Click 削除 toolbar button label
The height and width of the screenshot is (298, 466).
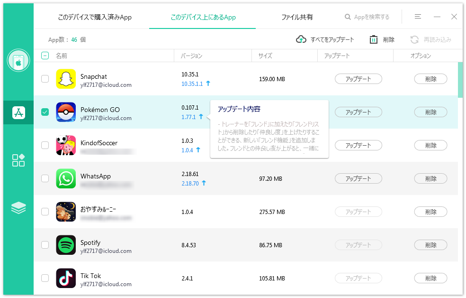coord(389,39)
